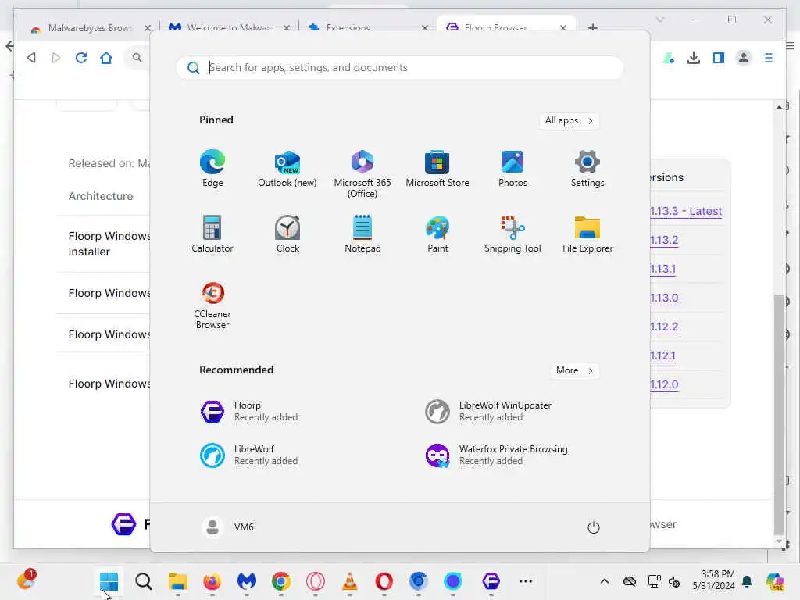The width and height of the screenshot is (800, 600).
Task: Click the browser page vertical scrollbar
Action: [x=779, y=413]
